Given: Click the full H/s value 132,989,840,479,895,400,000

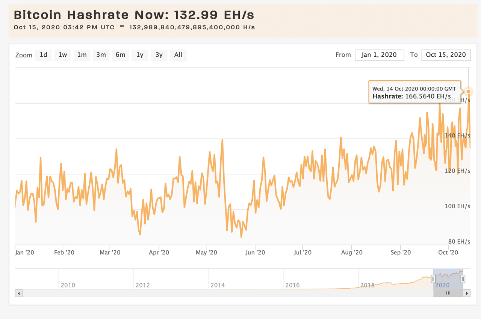Looking at the screenshot, I should point(192,27).
